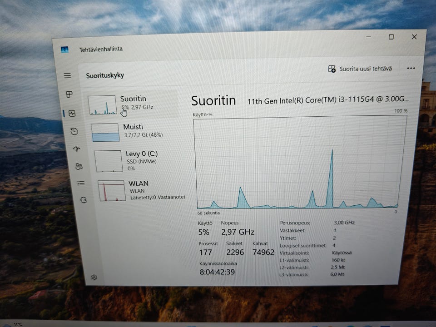
Task: Click the process count '177'
Action: pos(205,252)
